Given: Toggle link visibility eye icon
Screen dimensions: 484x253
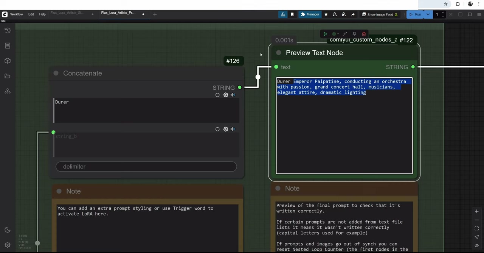Looking at the screenshot, I should pyautogui.click(x=476, y=245).
